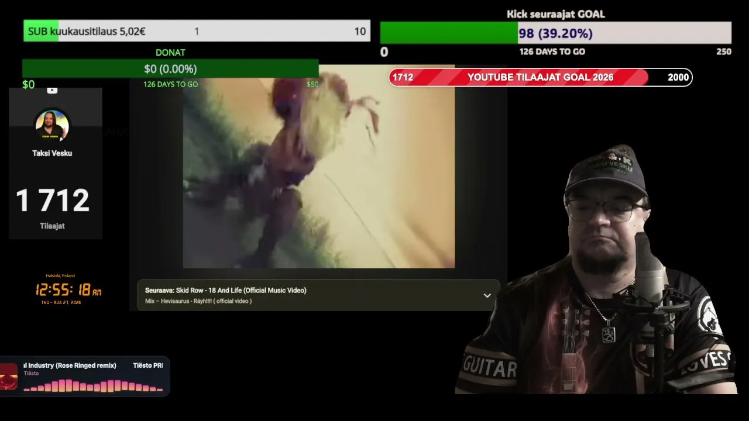The image size is (749, 421).
Task: Open the Taksi Vesku channel avatar
Action: coord(52,125)
